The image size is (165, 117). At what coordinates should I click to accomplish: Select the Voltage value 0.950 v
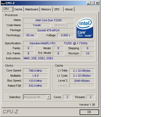tap(65, 35)
